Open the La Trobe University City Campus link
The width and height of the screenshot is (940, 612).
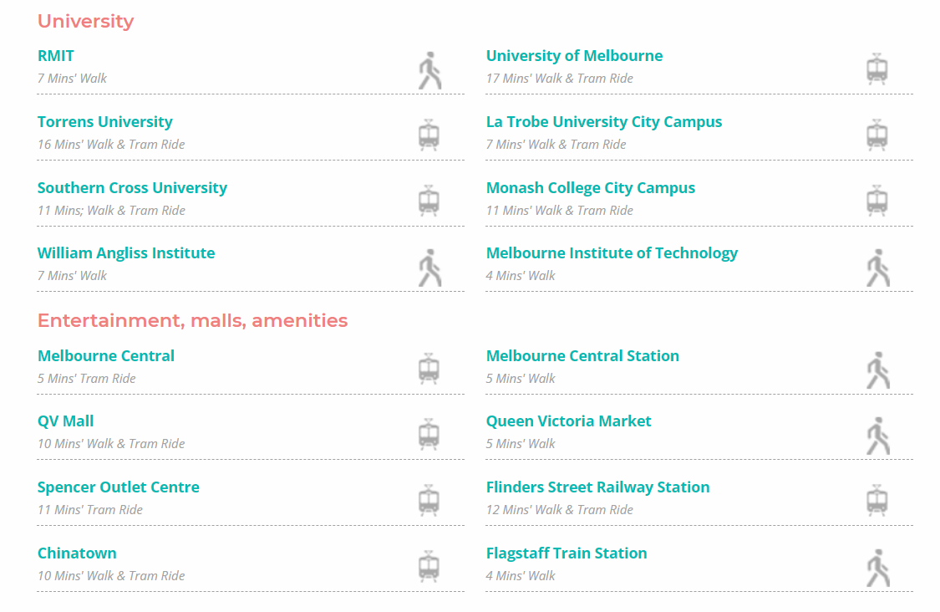[603, 122]
